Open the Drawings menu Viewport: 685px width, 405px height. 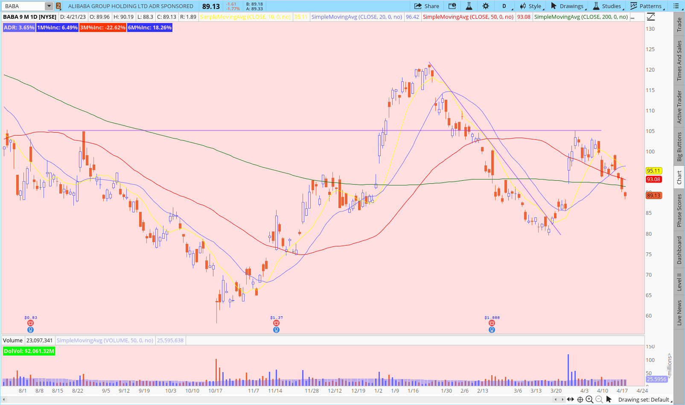pyautogui.click(x=568, y=6)
